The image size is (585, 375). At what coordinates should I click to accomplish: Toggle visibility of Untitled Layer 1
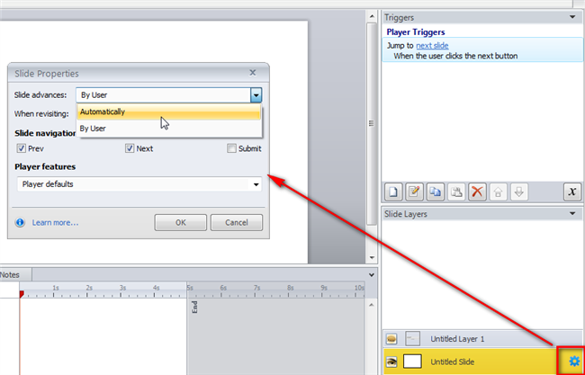(391, 339)
